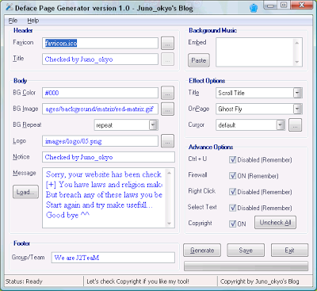This screenshot has width=317, height=291.
Task: Click the blue bucket icon in title bar
Action: pyautogui.click(x=254, y=8)
